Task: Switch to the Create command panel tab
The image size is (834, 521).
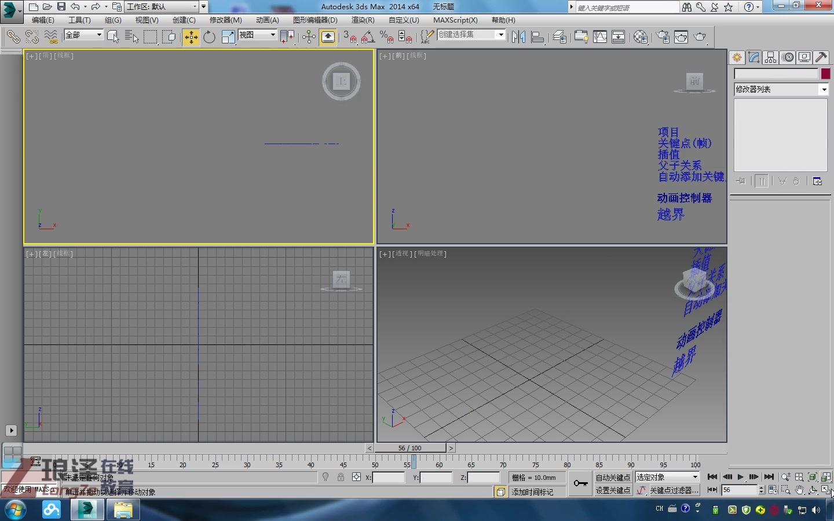Action: tap(737, 57)
